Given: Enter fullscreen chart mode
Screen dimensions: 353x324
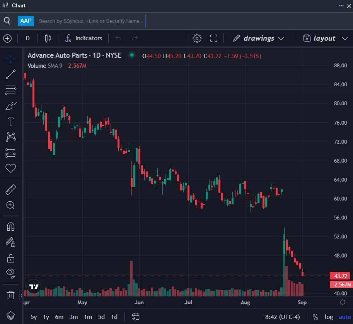Looking at the screenshot, I should pos(214,38).
